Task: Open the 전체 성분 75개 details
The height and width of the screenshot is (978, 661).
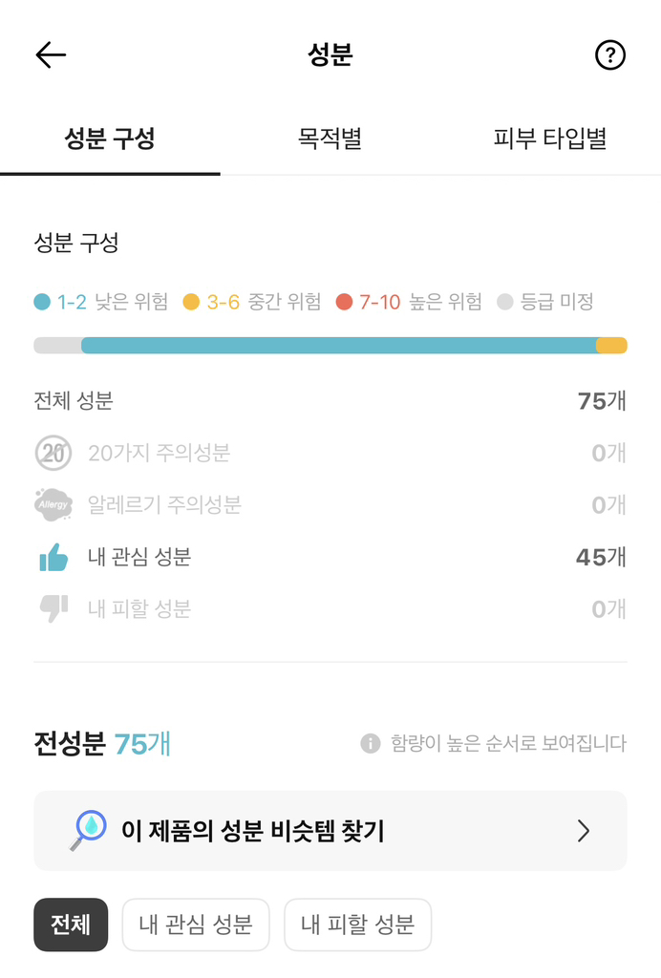Action: pos(330,401)
